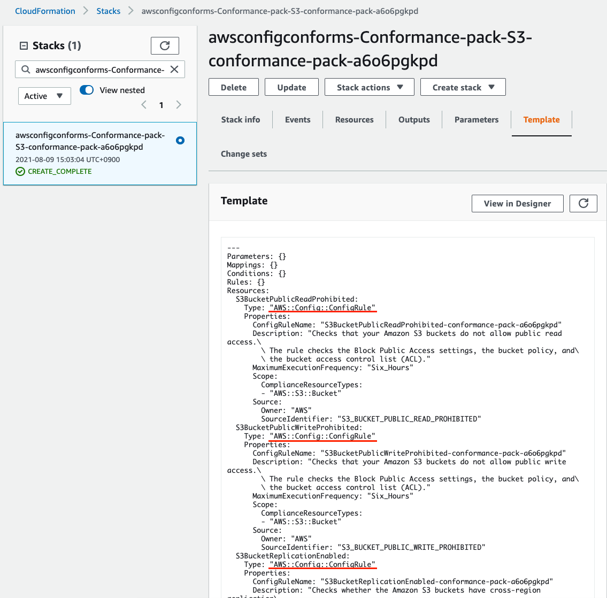Click the stack creation timestamp 2021-08-09
This screenshot has height=598, width=607.
[x=68, y=159]
